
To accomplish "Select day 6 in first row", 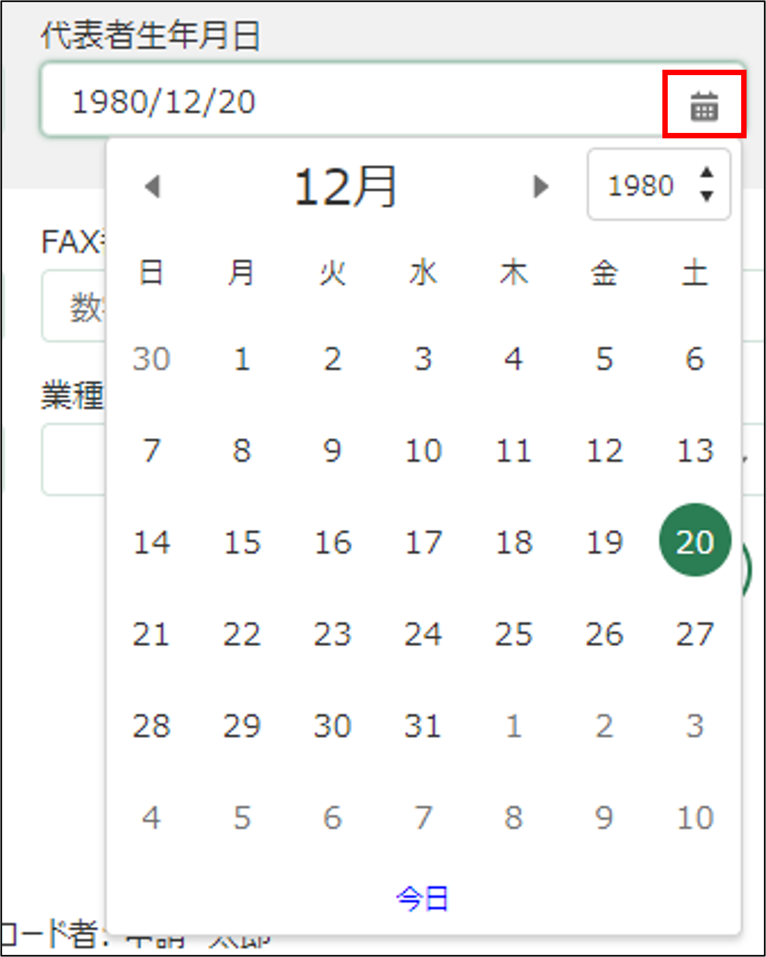I will pos(695,359).
